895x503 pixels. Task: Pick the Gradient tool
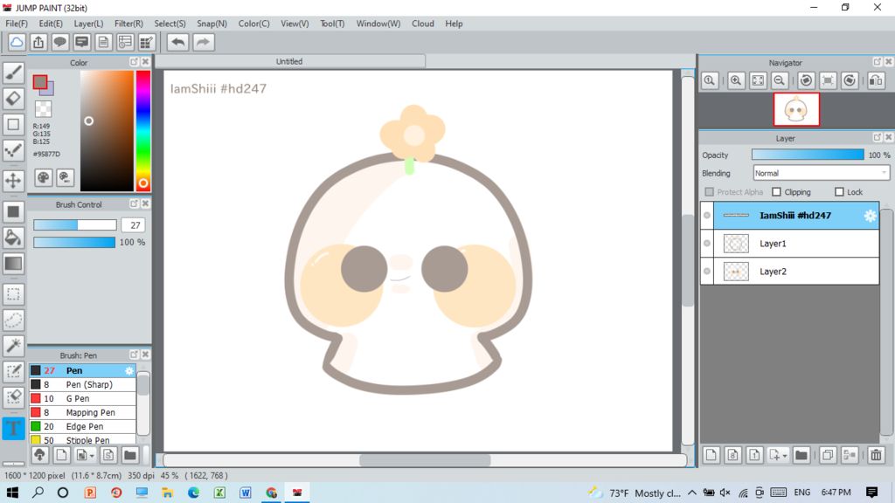point(13,264)
